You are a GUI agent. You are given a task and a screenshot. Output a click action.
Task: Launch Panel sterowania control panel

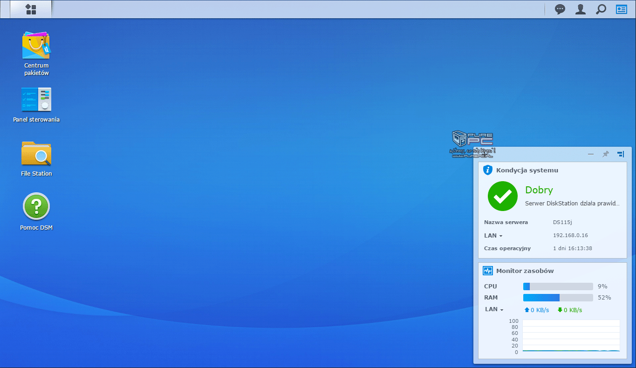36,100
